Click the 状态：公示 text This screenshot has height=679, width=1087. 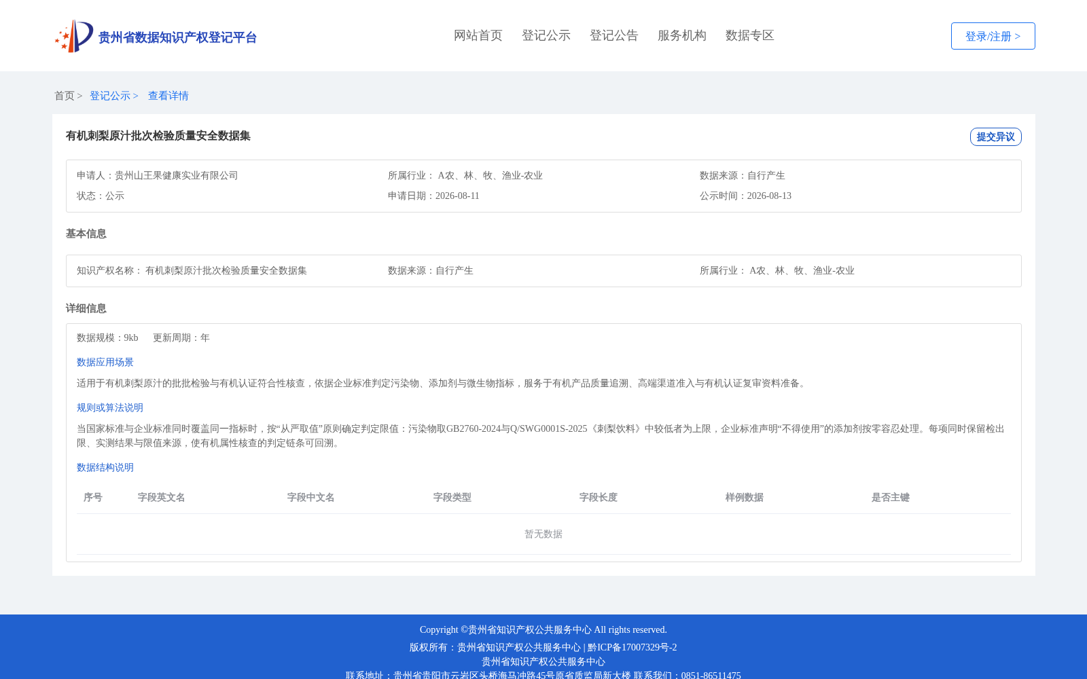pos(101,196)
